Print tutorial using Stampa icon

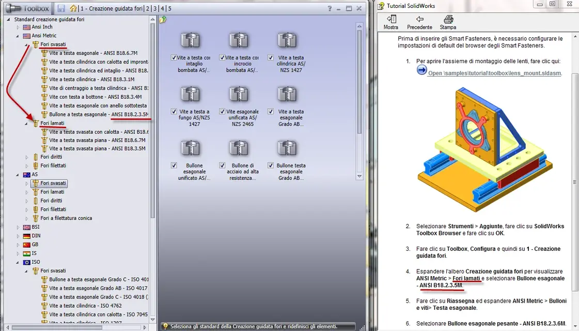[x=448, y=22]
